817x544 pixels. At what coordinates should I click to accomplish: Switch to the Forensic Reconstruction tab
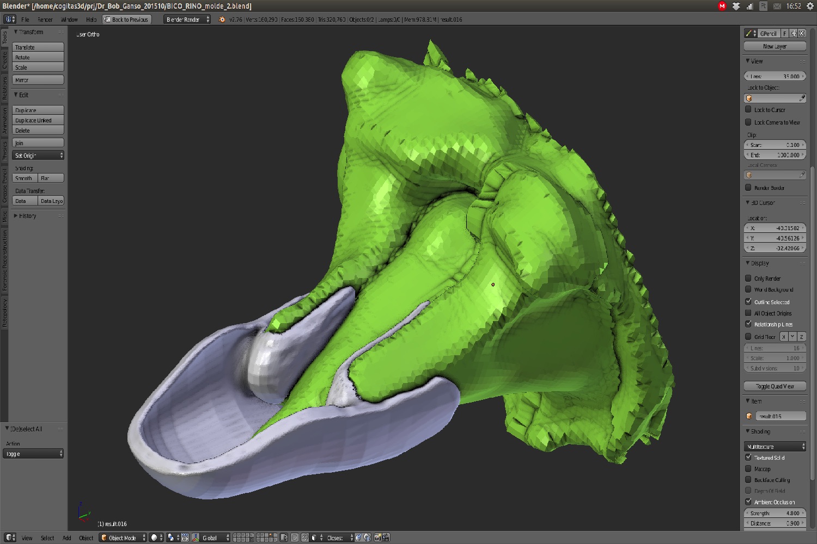click(5, 261)
